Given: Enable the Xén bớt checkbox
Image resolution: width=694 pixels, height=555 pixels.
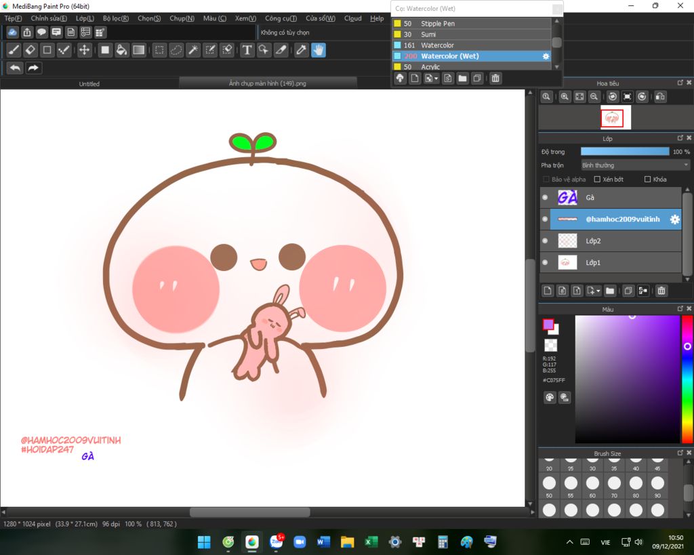Looking at the screenshot, I should pyautogui.click(x=597, y=180).
